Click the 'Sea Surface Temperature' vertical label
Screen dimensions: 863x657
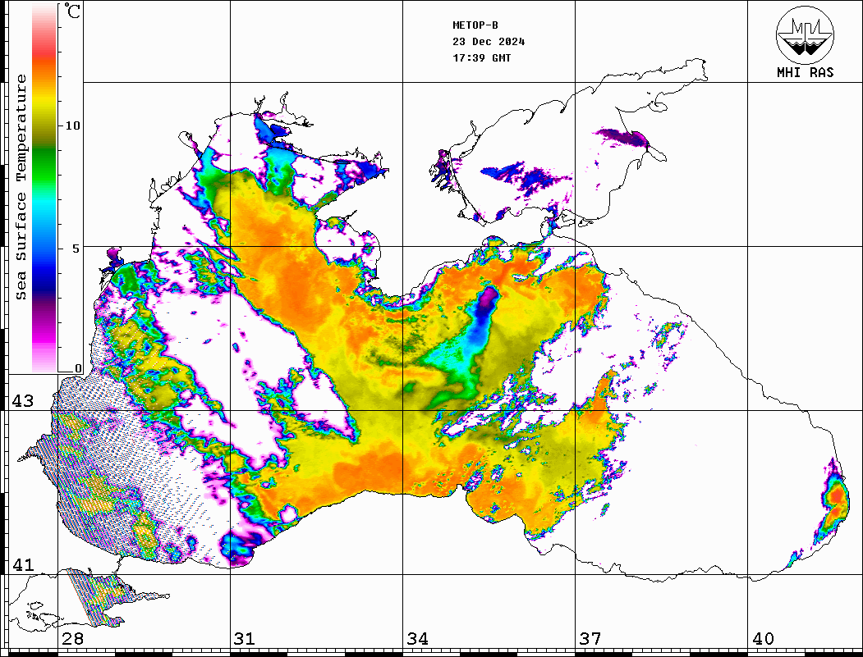pyautogui.click(x=21, y=187)
